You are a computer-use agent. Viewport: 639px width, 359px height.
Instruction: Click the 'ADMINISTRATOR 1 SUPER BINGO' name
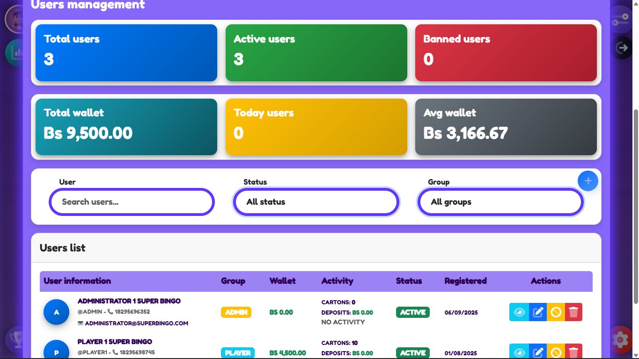click(129, 301)
